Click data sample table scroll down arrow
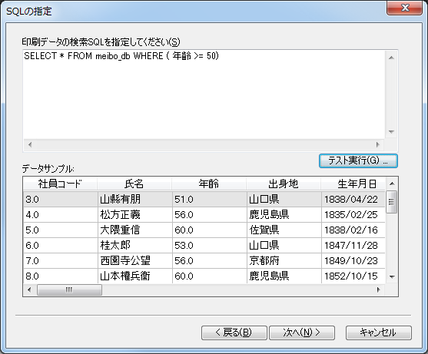This screenshot has width=428, height=354. [x=392, y=276]
